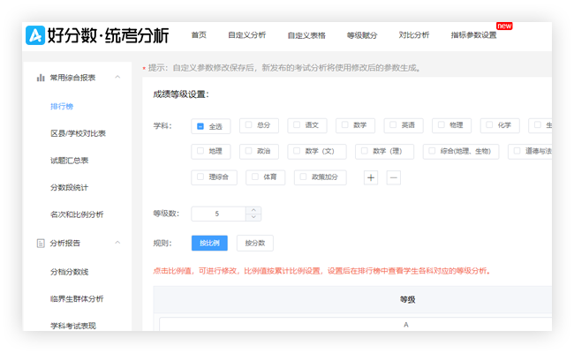This screenshot has width=574, height=353.
Task: Toggle the 全选 checkbox
Action: coord(201,126)
